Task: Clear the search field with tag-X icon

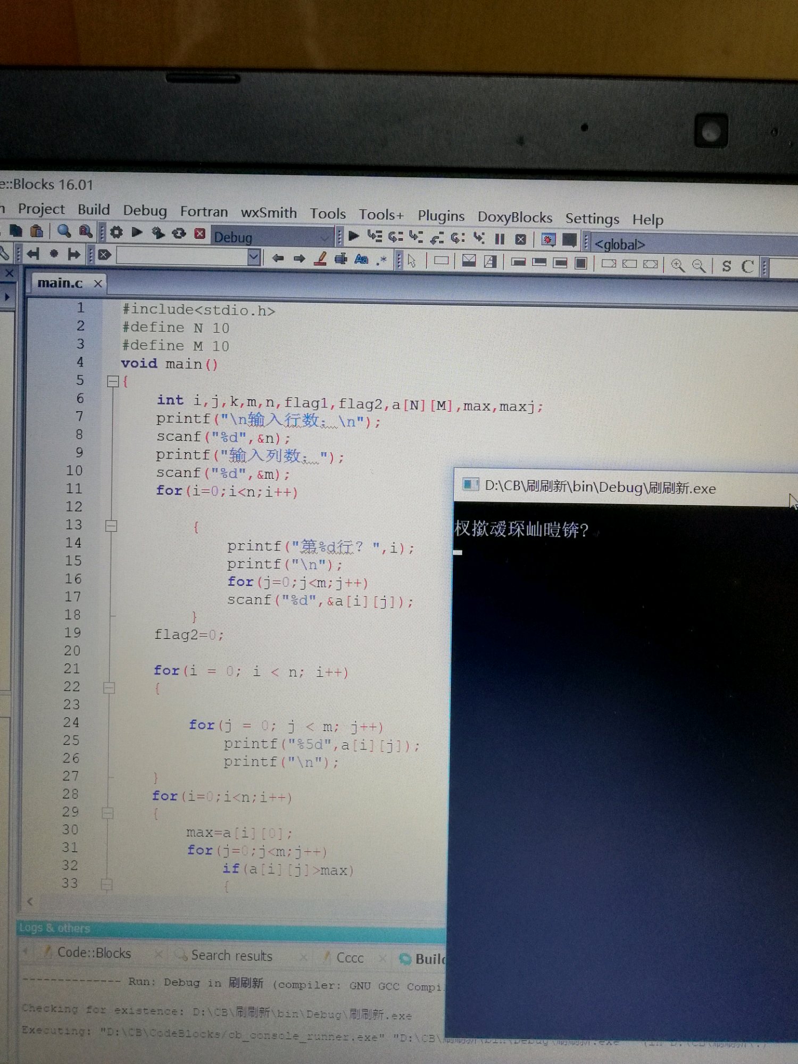Action: pyautogui.click(x=104, y=255)
